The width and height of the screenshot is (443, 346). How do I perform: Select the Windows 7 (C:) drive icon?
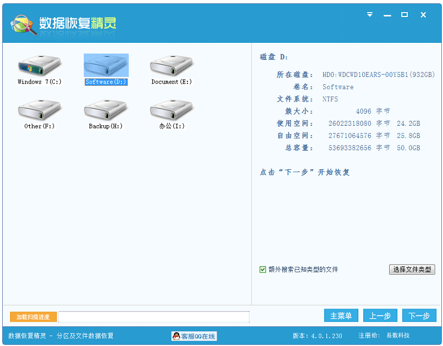point(38,65)
